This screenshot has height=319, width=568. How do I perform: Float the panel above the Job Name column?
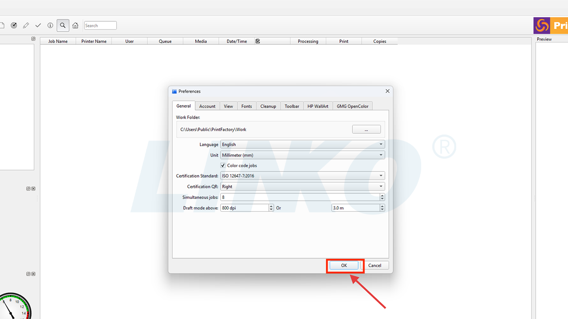point(33,39)
